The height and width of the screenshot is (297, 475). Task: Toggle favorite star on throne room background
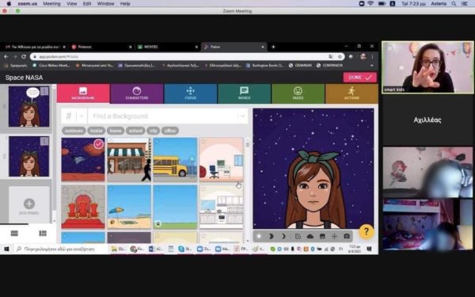(x=65, y=189)
